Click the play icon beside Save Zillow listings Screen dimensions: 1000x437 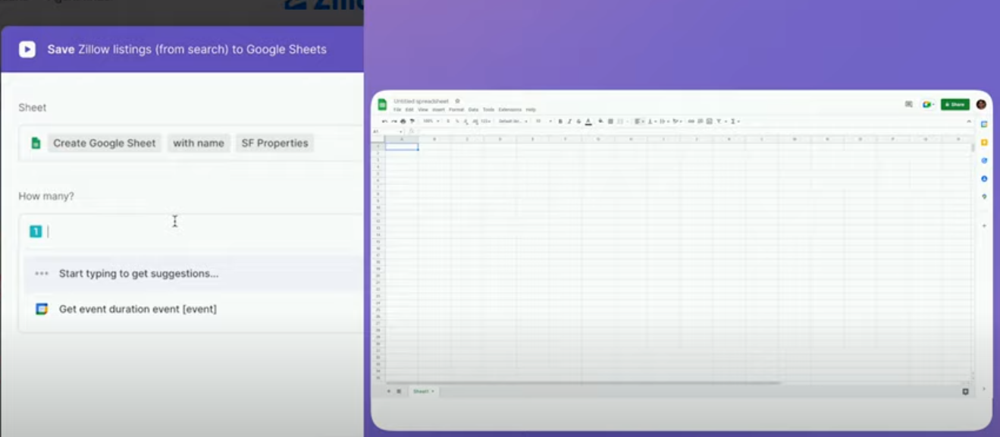tap(27, 49)
